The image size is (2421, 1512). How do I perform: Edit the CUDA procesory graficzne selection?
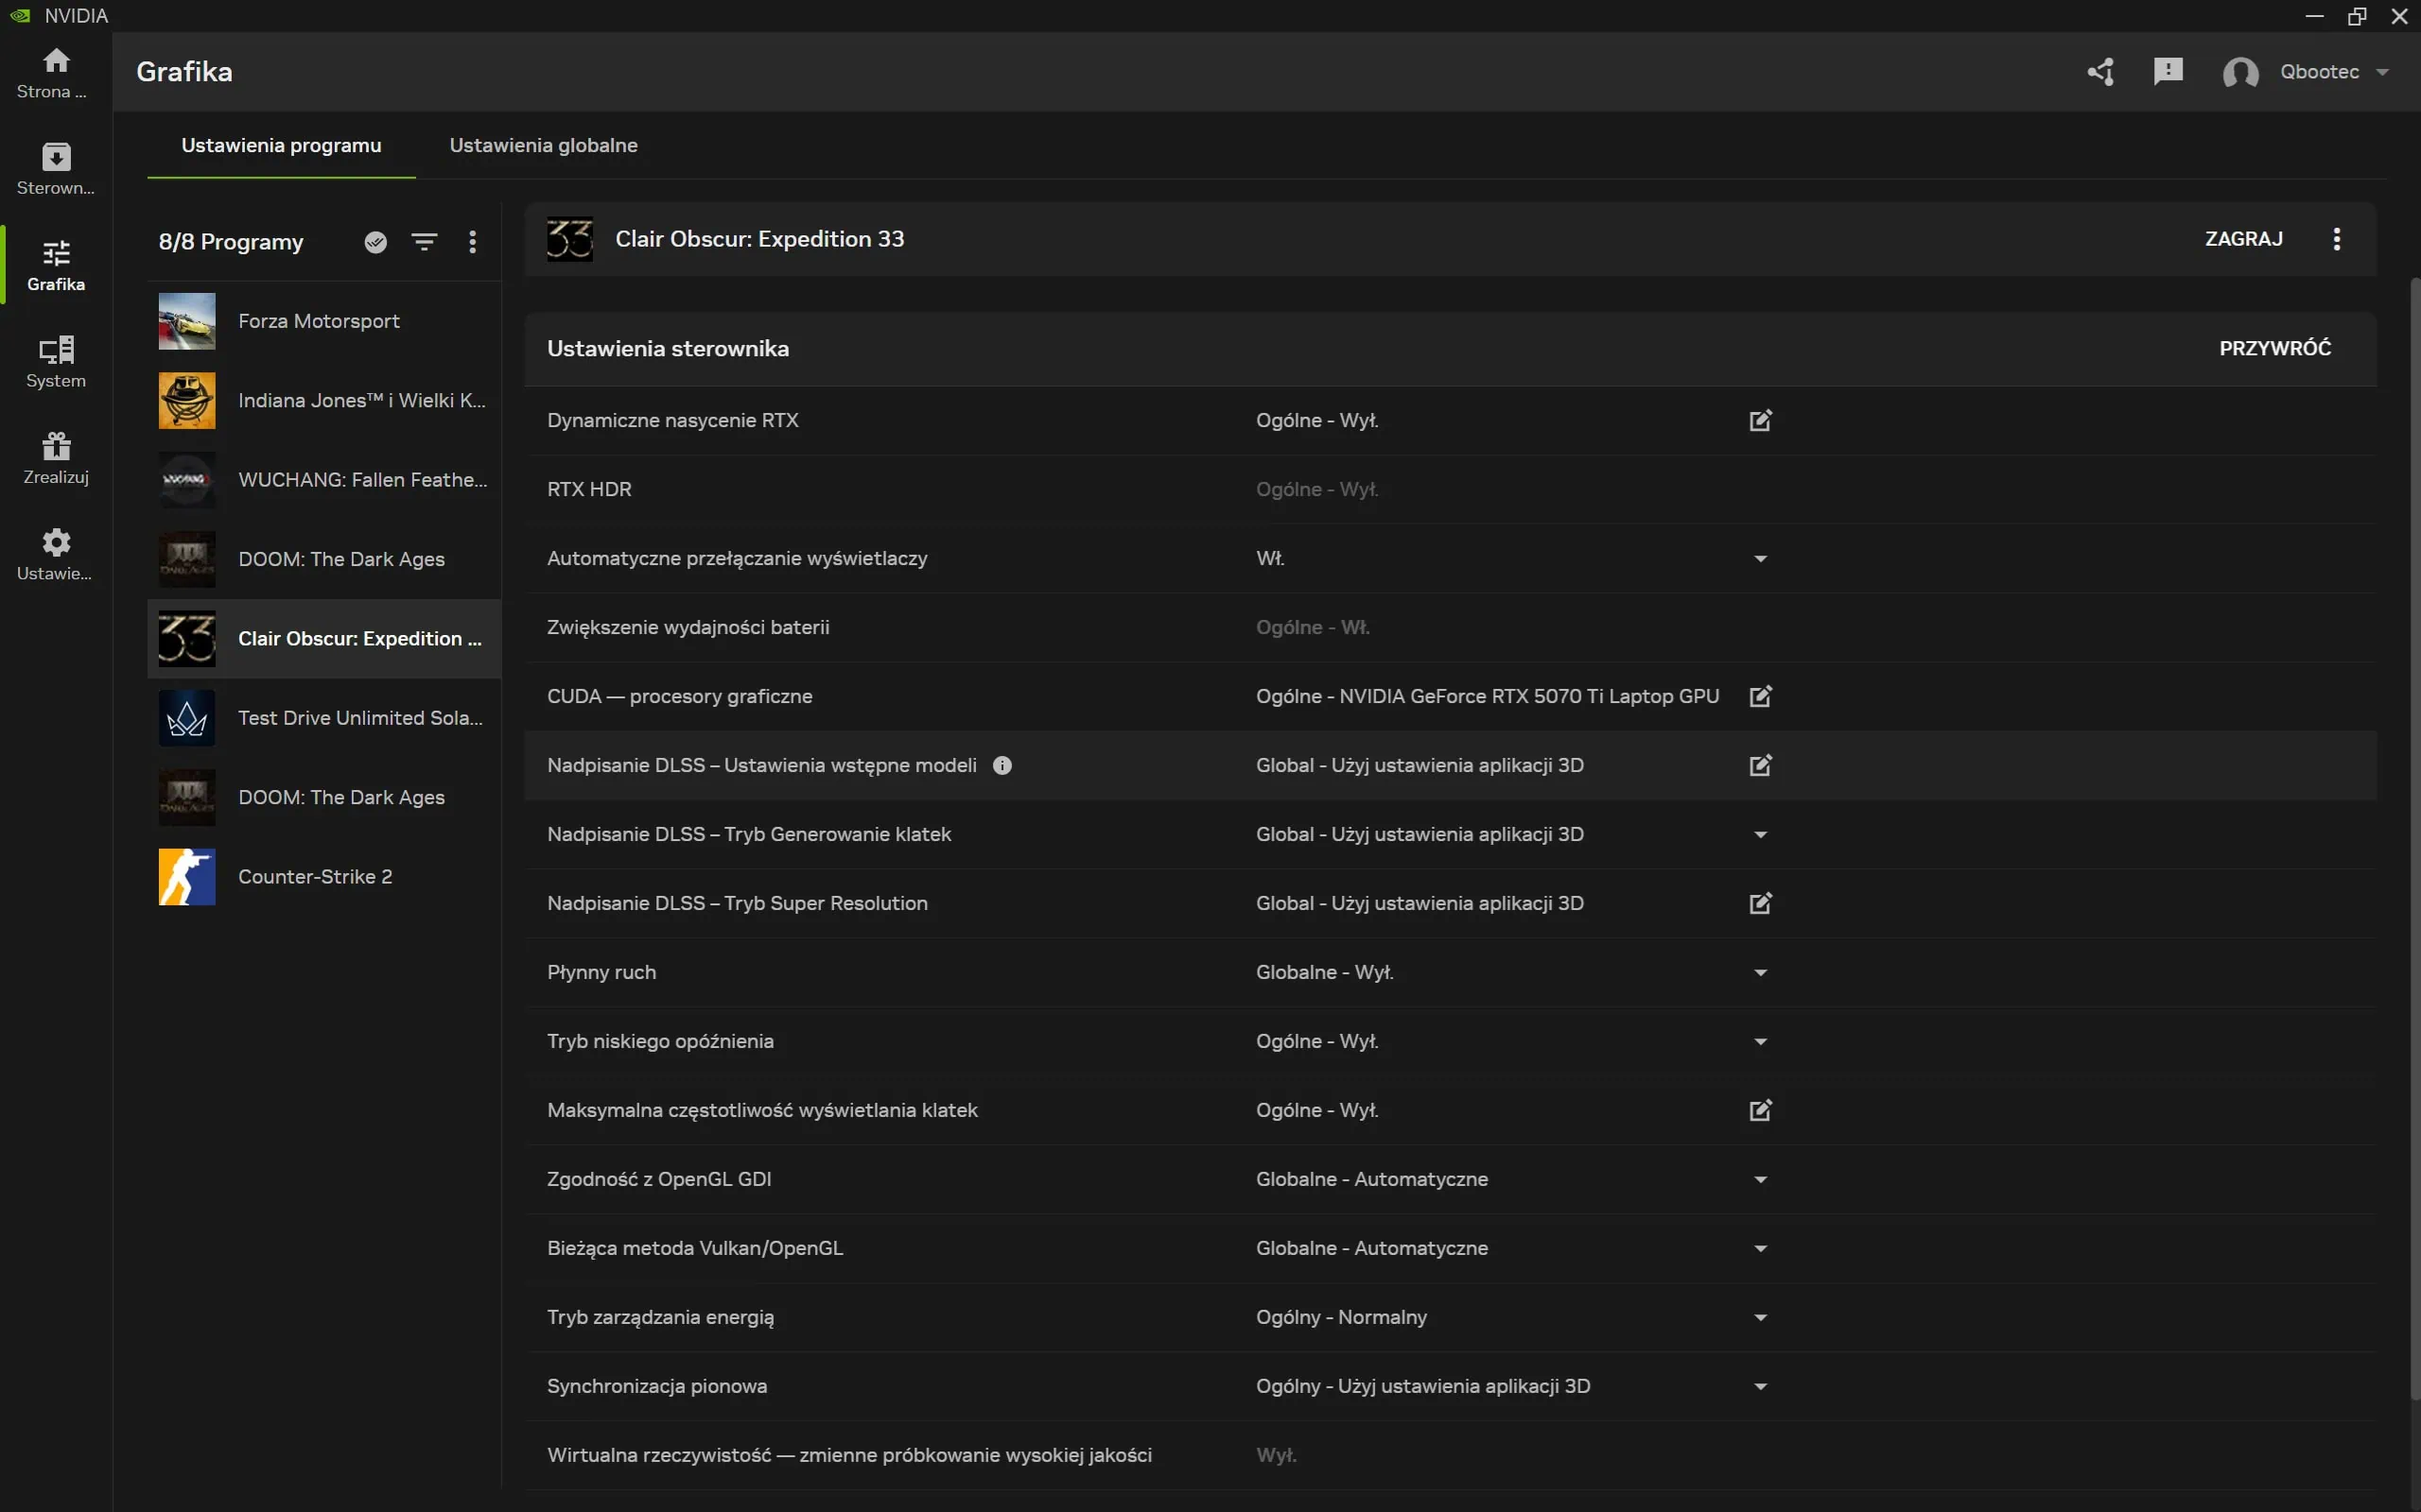[x=1760, y=696]
